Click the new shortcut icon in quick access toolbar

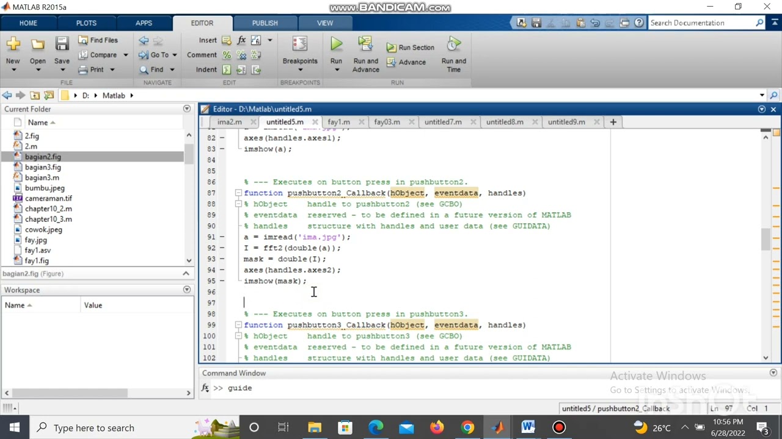point(521,23)
